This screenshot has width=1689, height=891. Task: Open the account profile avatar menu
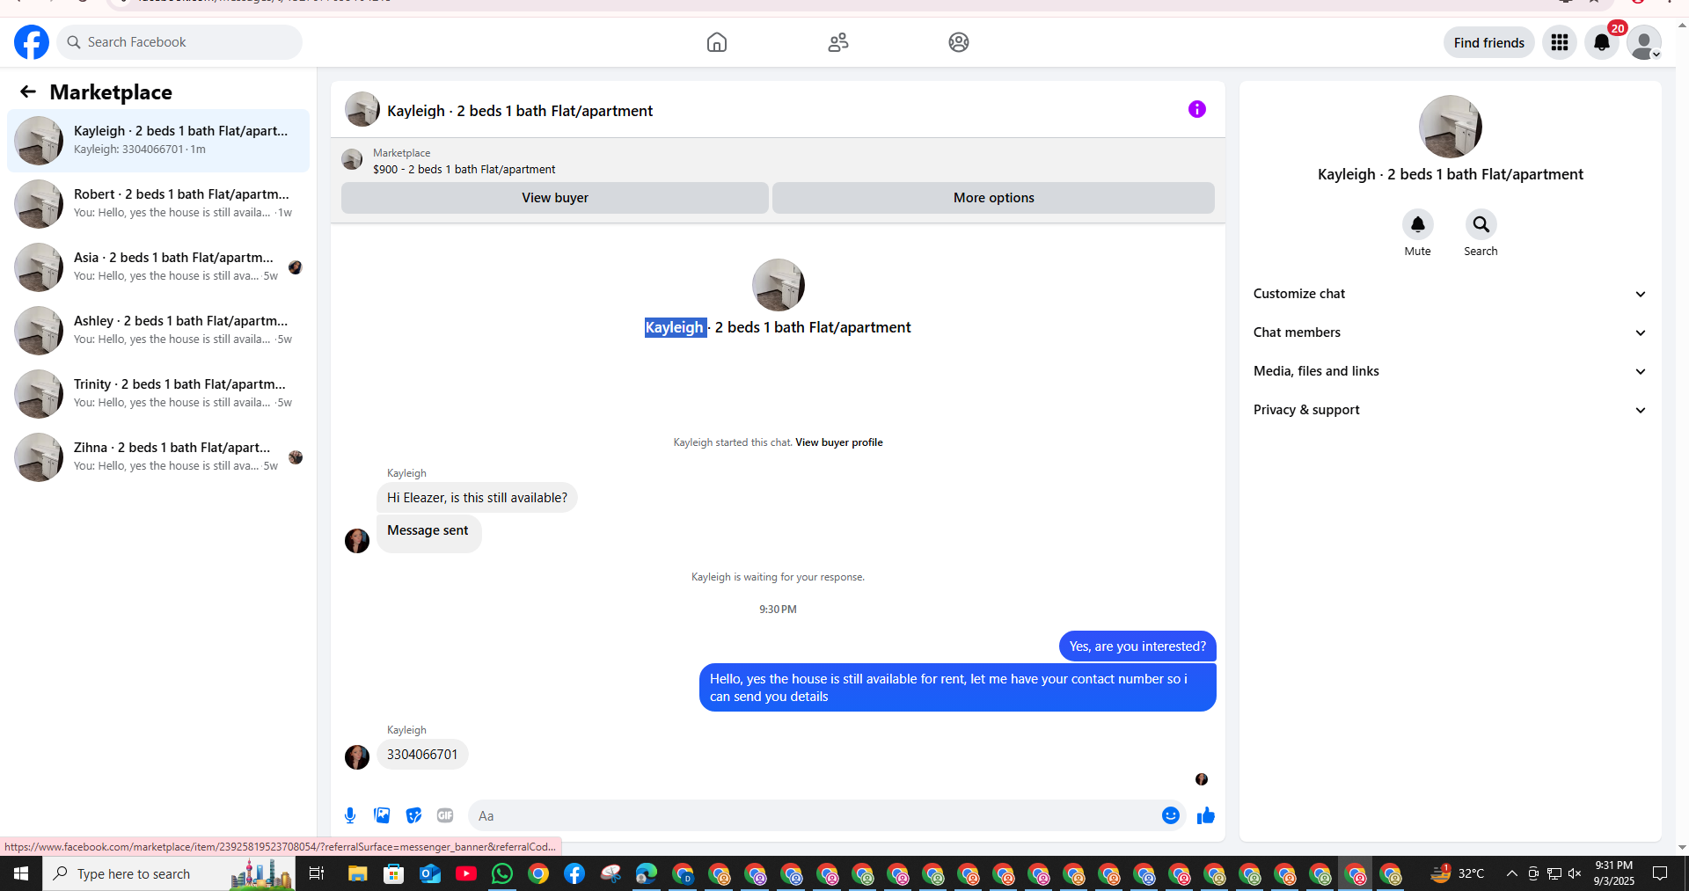[1644, 42]
